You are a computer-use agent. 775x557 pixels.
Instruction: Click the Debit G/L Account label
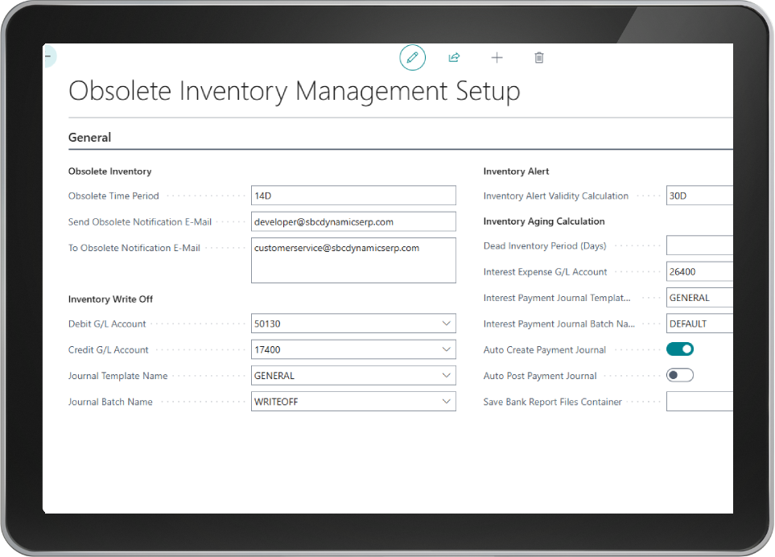click(107, 324)
